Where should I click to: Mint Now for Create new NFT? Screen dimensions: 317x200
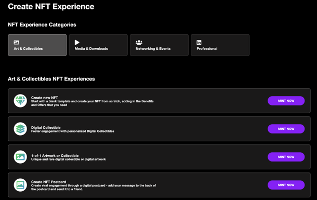click(286, 101)
